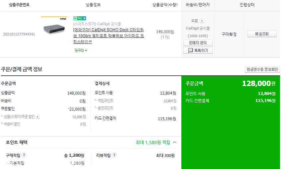Click the 128,000원 order total

point(259,83)
